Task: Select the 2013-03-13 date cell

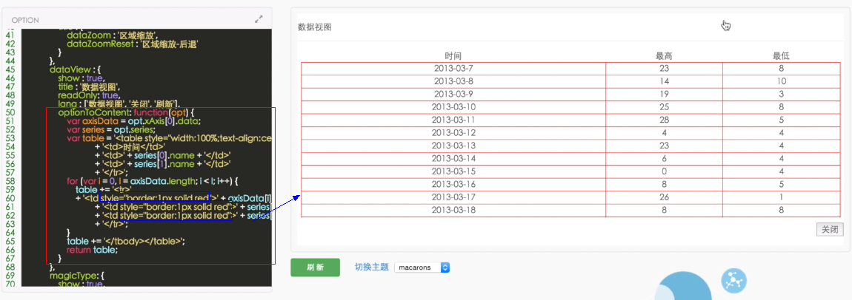Action: tap(453, 146)
